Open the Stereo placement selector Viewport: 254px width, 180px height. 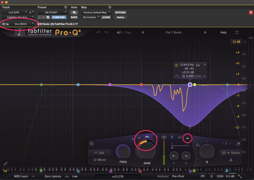tap(231, 153)
